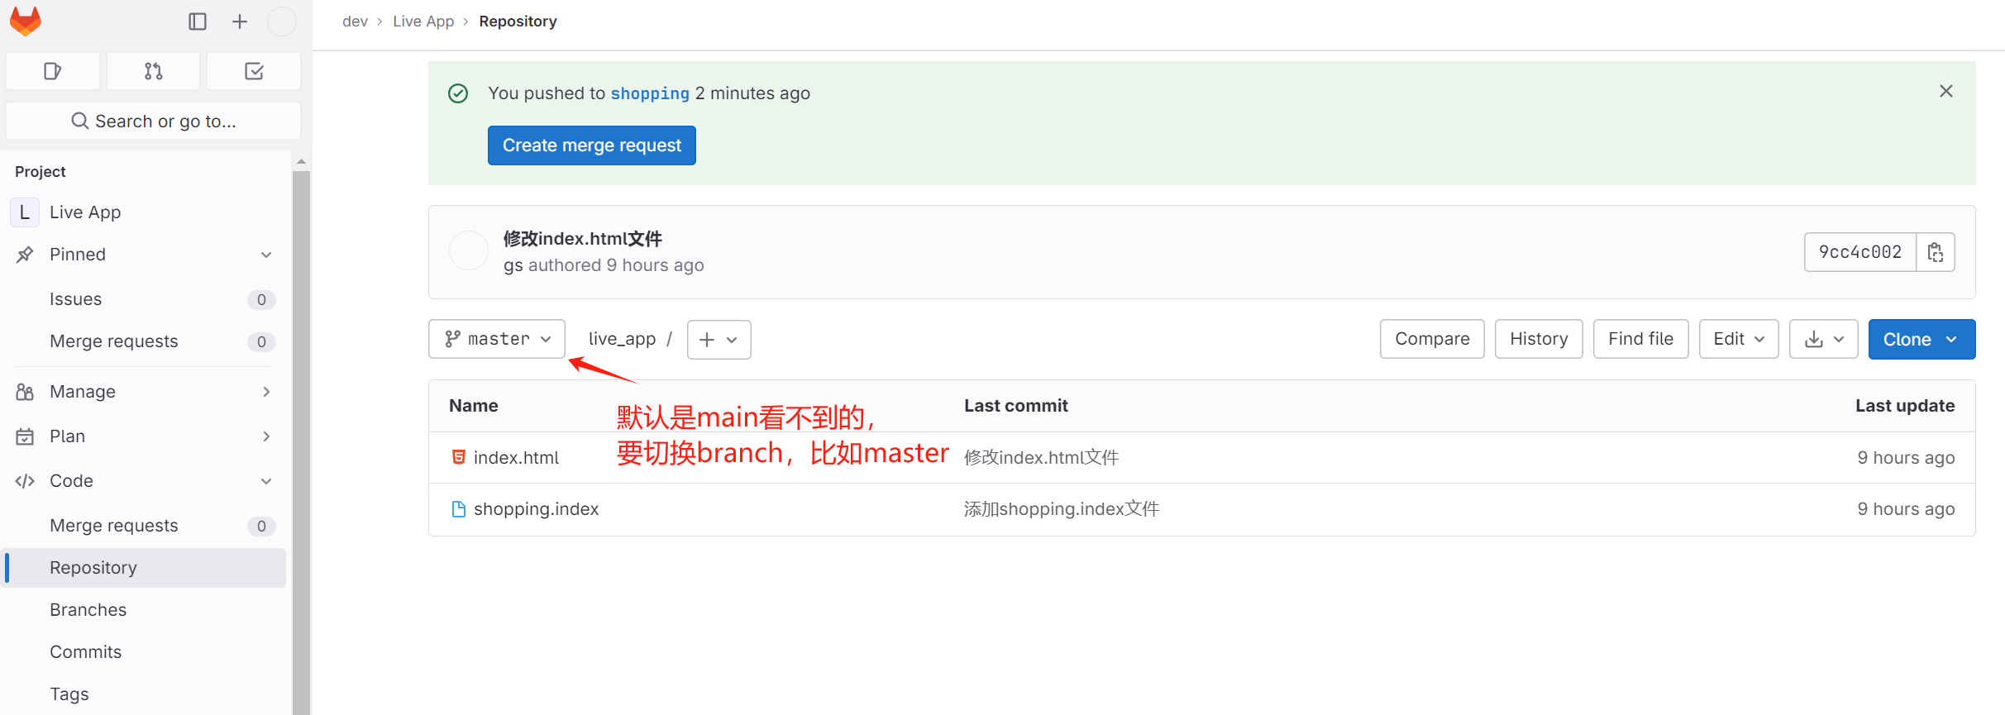Open the Live App project link
The image size is (2005, 715).
[x=85, y=212]
